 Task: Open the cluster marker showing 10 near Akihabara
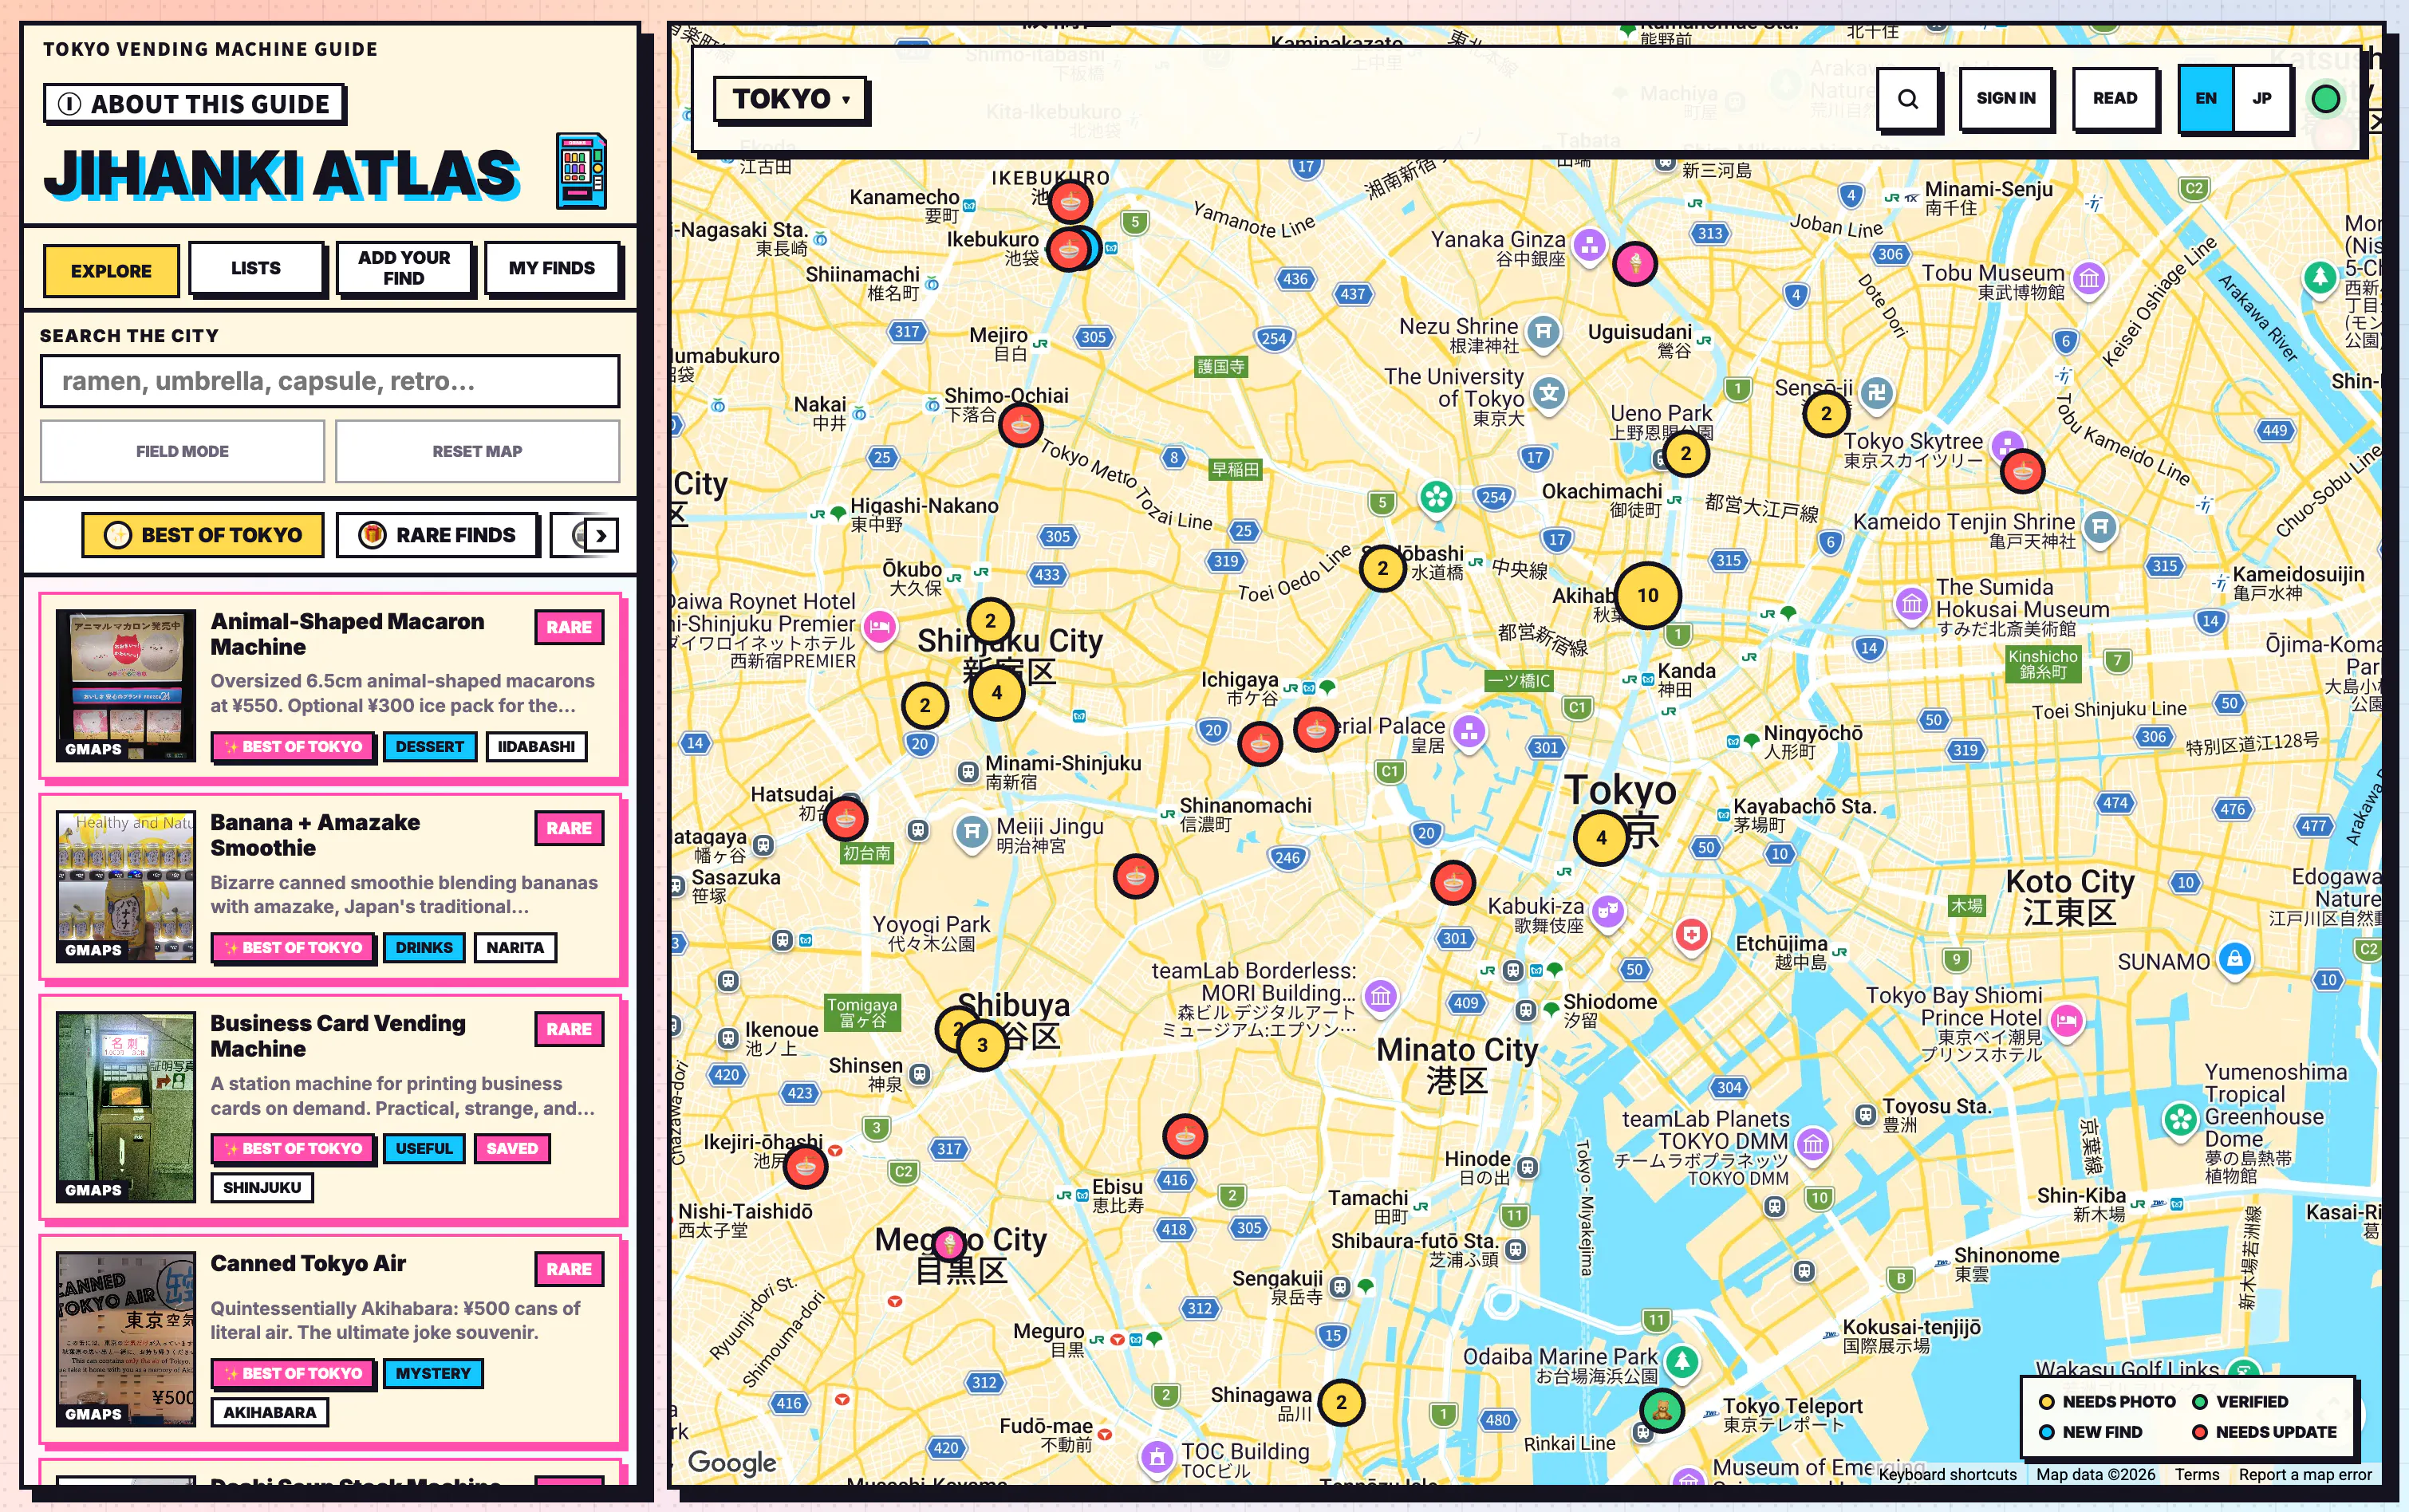coord(1647,595)
